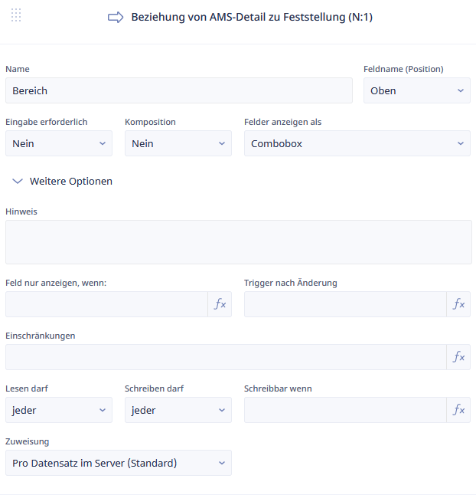476x495 pixels.
Task: Click the 'Einschränkungen' input field
Action: [226, 357]
